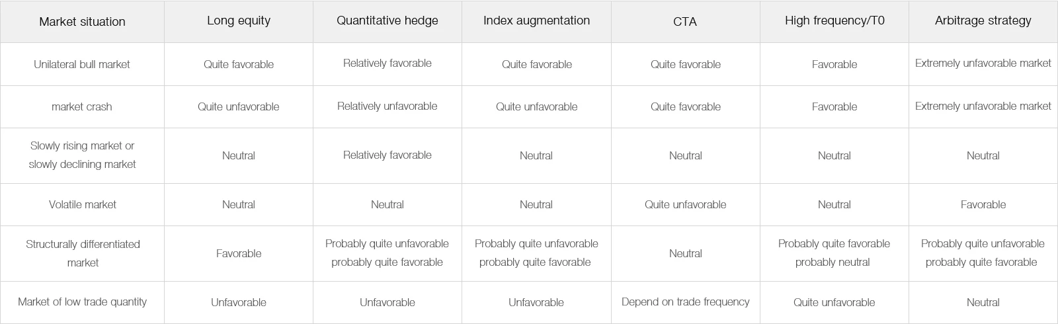This screenshot has width=1058, height=324.
Task: Click "Favorable" in the Structurally differentiated market row
Action: point(239,253)
